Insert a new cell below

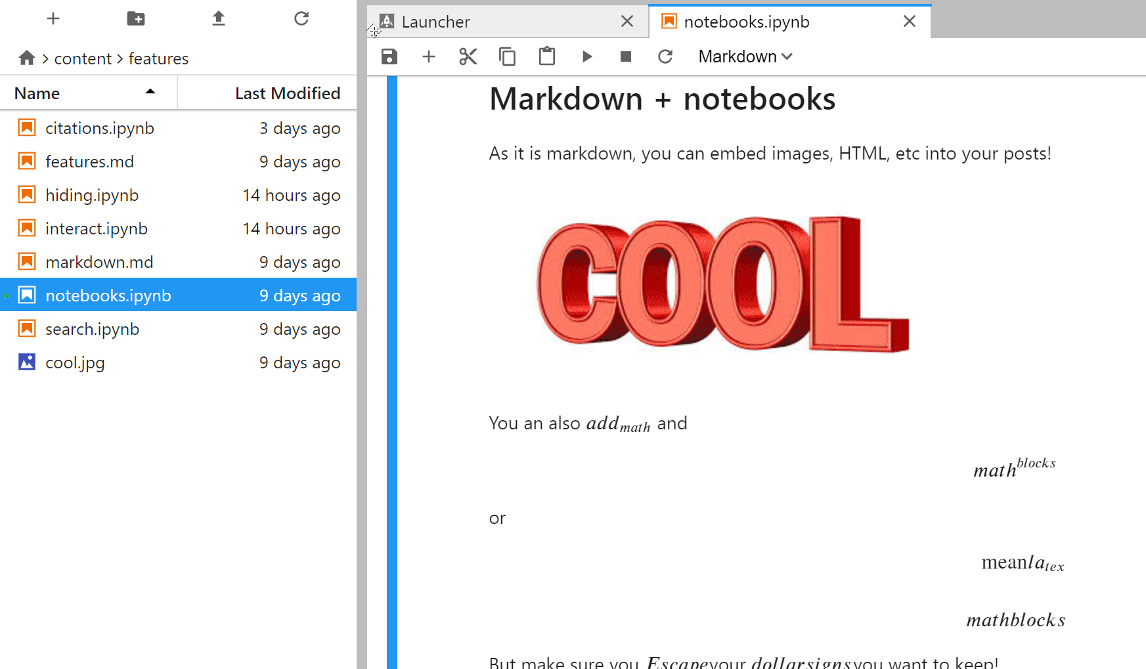[428, 56]
